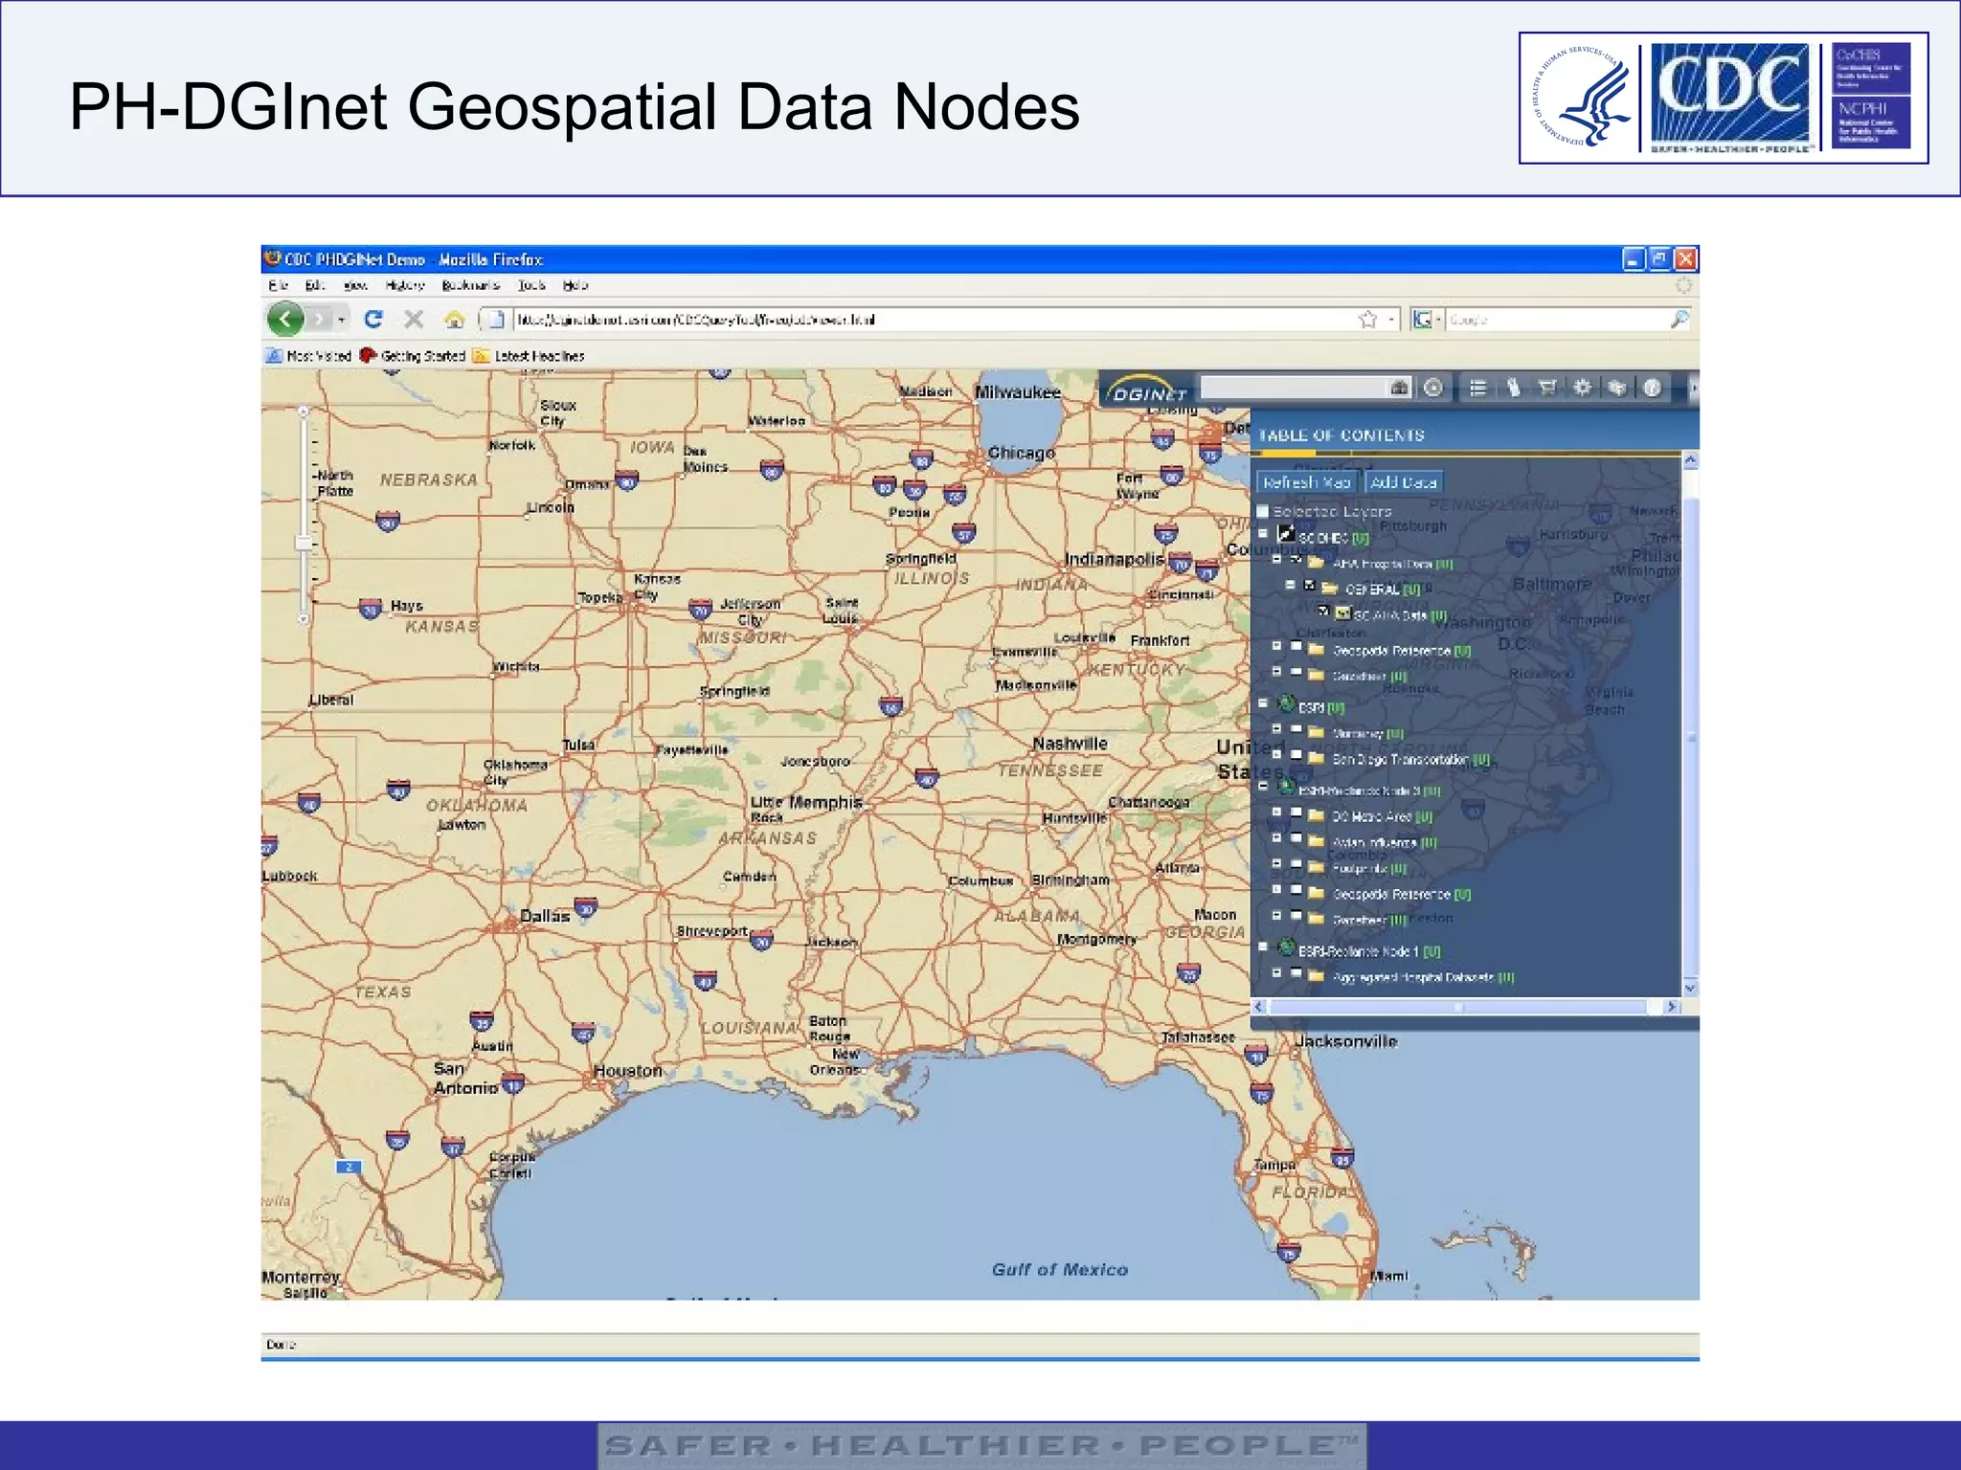
Task: Select the pointer identify tool icon
Action: 1513,388
